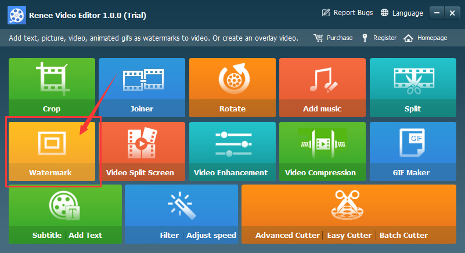465x253 pixels.
Task: Click the Purchase shopping cart icon
Action: pos(318,38)
